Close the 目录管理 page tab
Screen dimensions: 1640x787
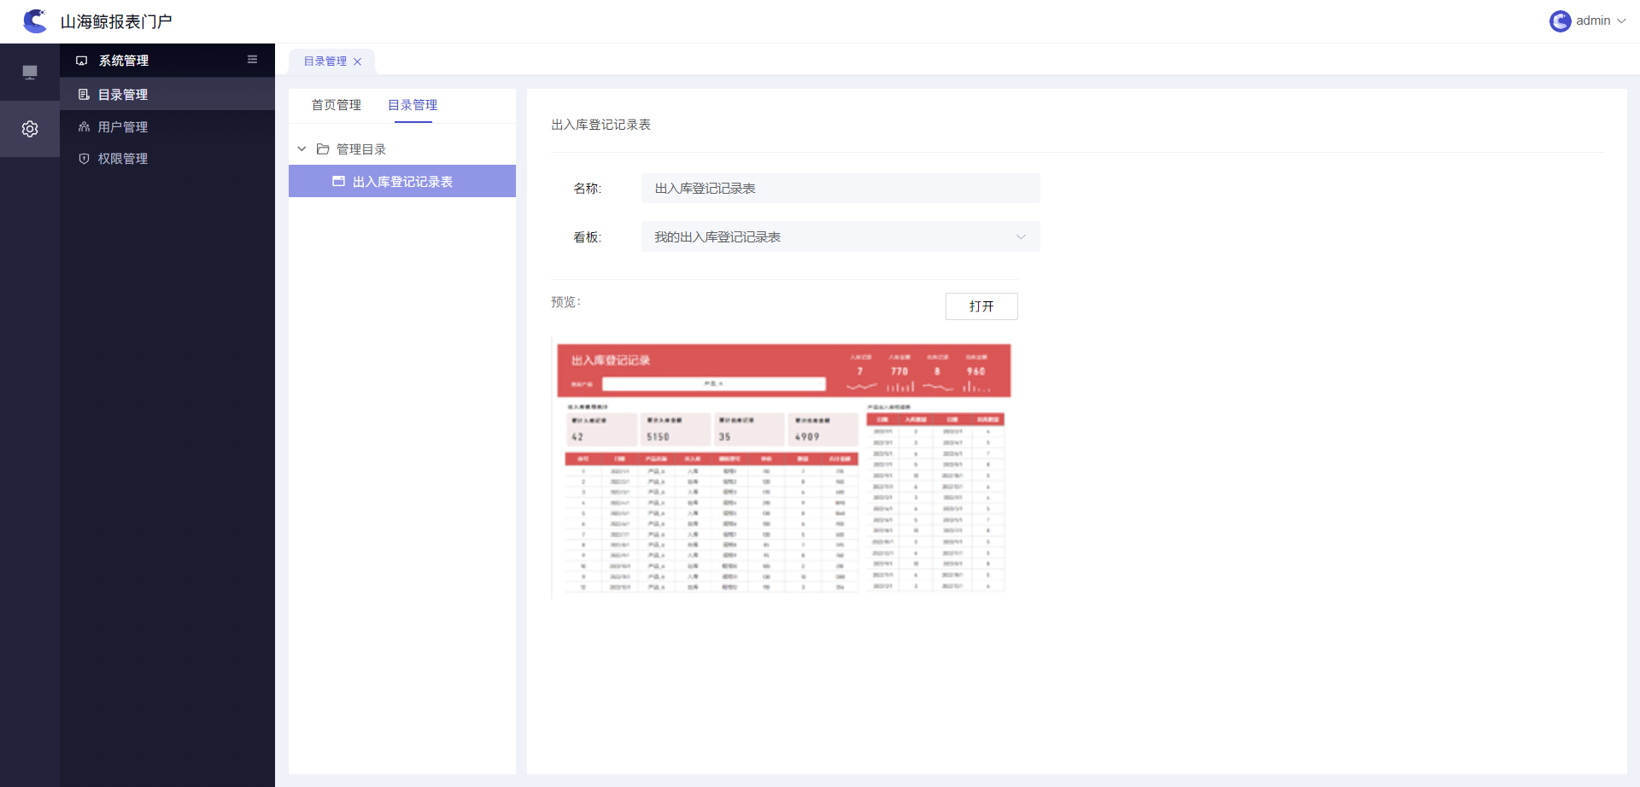point(358,61)
